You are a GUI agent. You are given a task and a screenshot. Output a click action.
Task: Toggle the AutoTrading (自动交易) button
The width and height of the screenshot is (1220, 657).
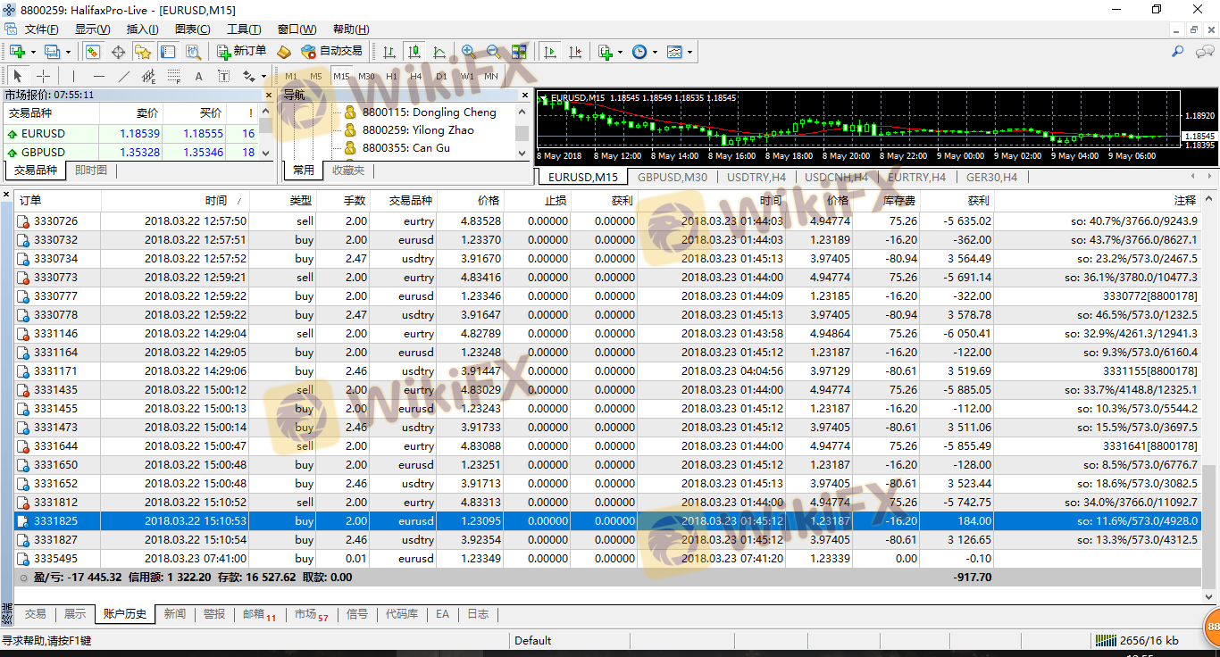point(331,52)
